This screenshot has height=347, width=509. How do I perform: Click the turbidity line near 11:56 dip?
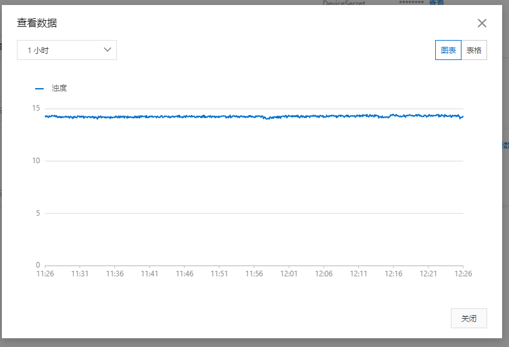click(268, 118)
